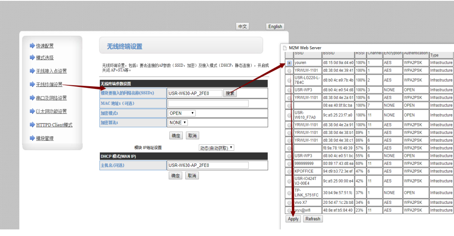Click arrow icon beside 模式选择
454x236 pixels.
32,58
